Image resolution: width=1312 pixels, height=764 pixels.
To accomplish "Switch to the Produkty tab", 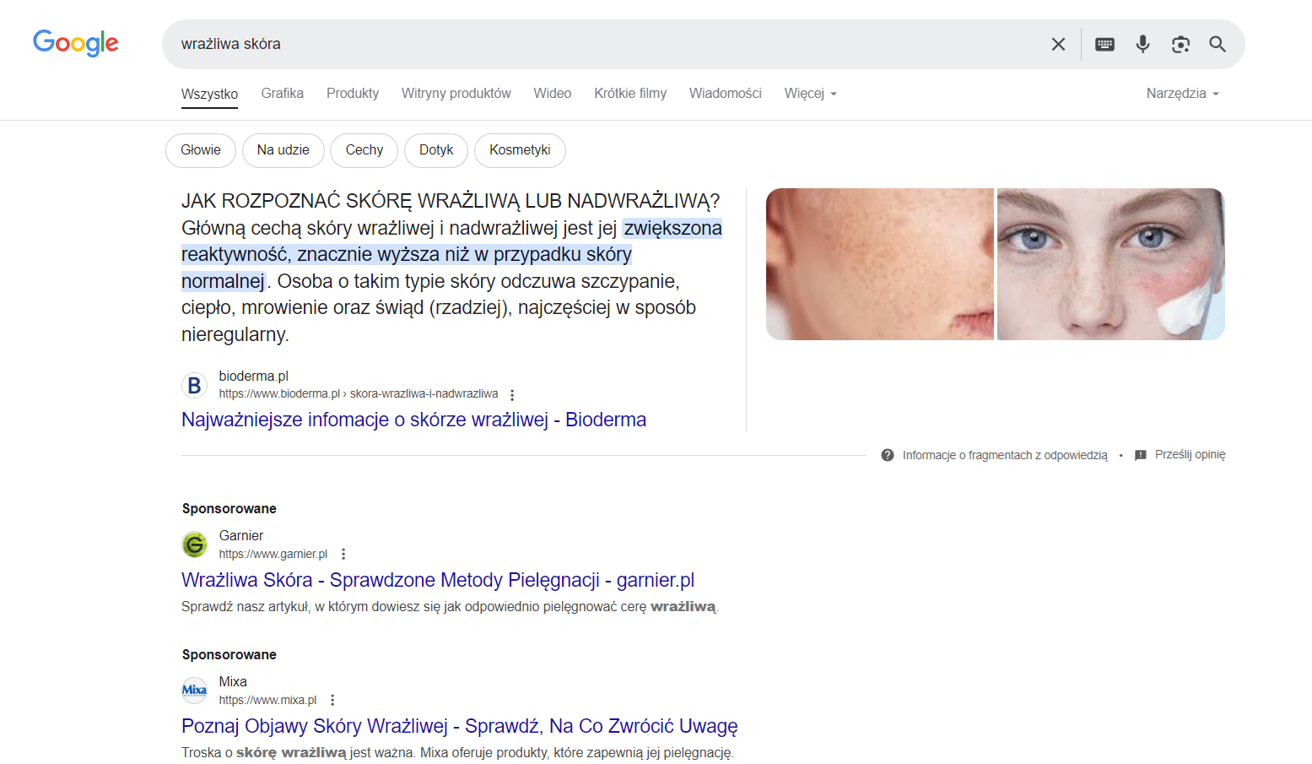I will tap(353, 93).
